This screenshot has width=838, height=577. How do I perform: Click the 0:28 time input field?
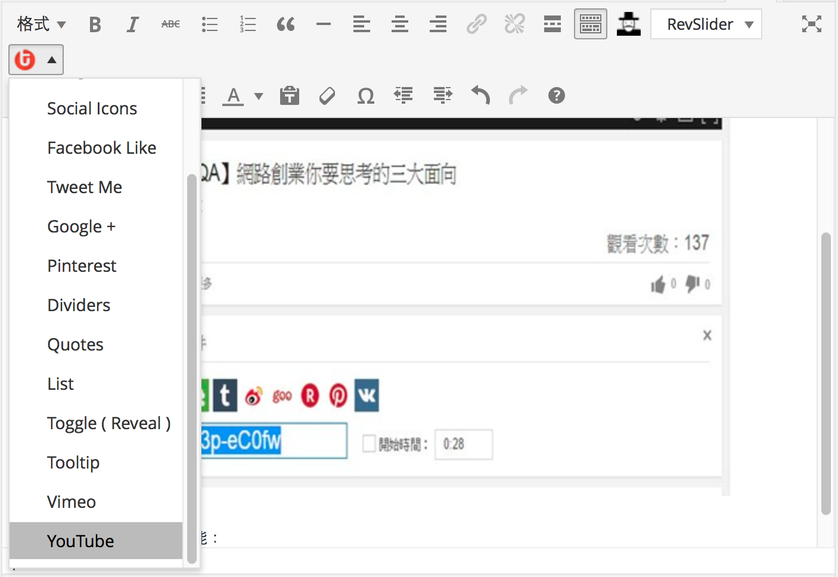point(464,444)
